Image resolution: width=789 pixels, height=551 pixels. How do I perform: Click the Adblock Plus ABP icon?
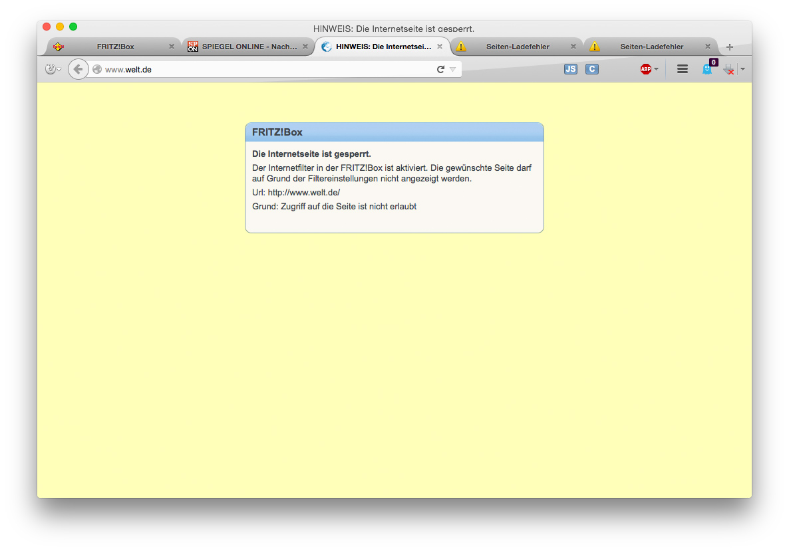click(x=645, y=69)
